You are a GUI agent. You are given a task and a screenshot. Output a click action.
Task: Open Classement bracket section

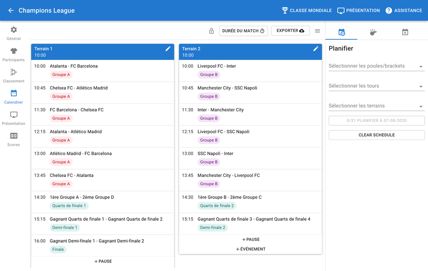point(14,76)
